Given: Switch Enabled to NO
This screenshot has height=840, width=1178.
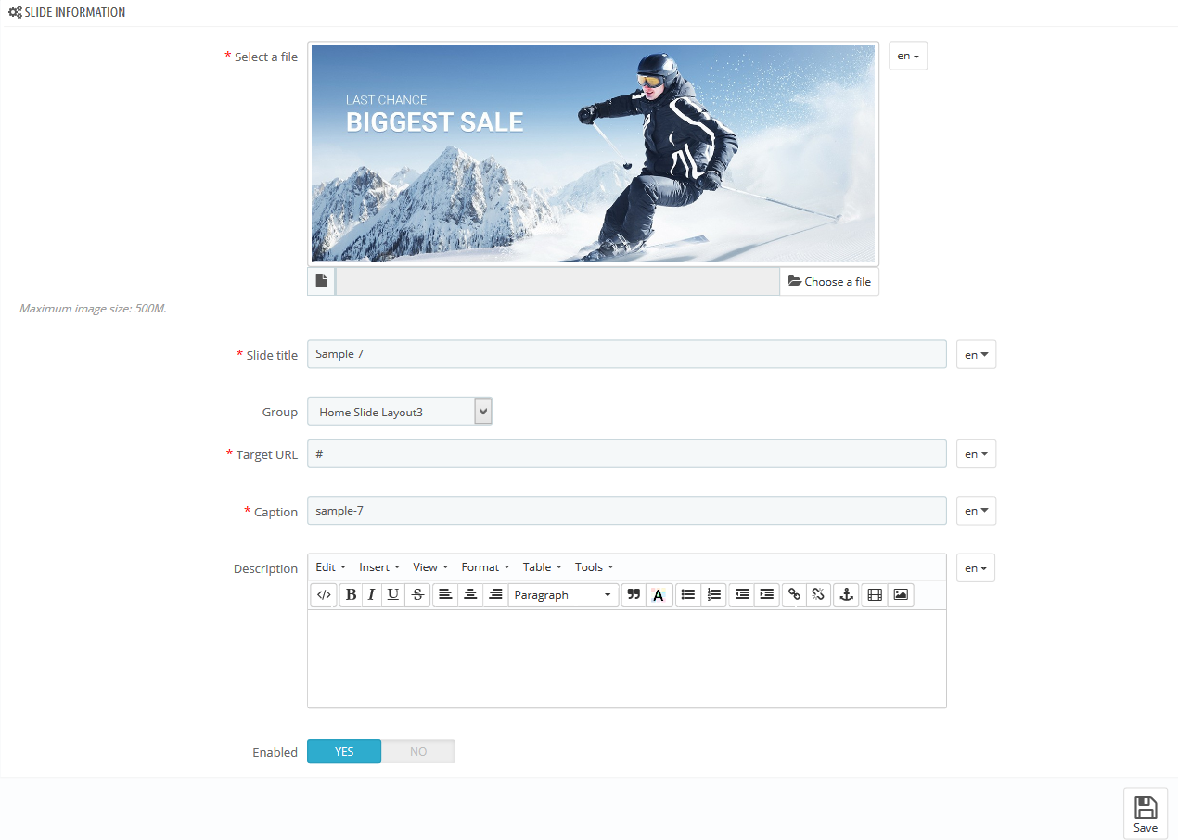Looking at the screenshot, I should 418,751.
